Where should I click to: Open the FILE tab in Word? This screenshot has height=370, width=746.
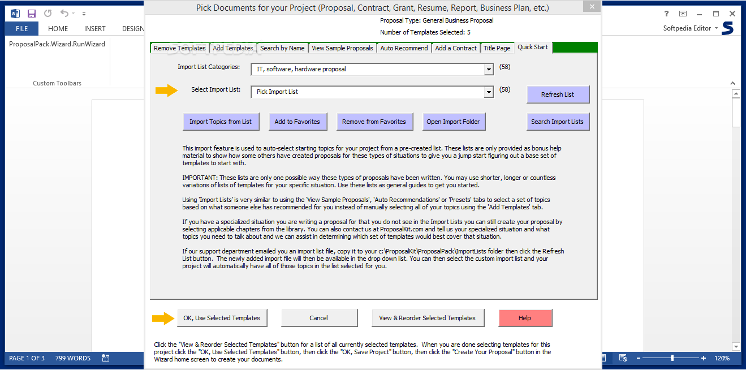[x=22, y=28]
